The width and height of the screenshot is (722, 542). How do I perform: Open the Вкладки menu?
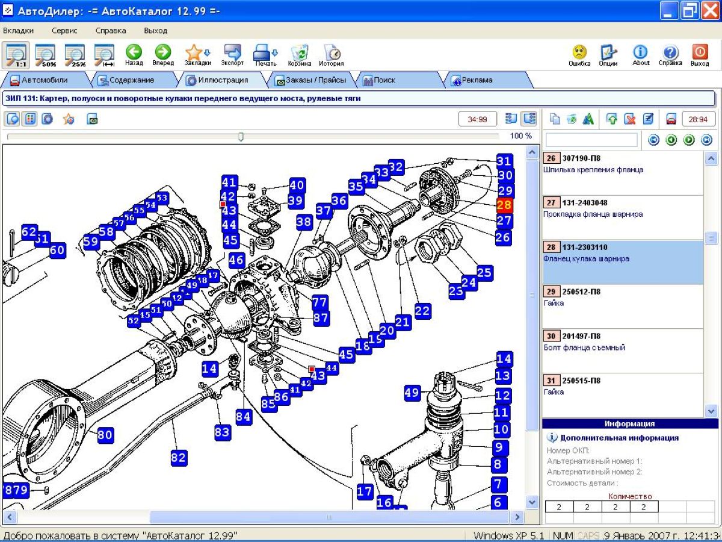pyautogui.click(x=18, y=31)
